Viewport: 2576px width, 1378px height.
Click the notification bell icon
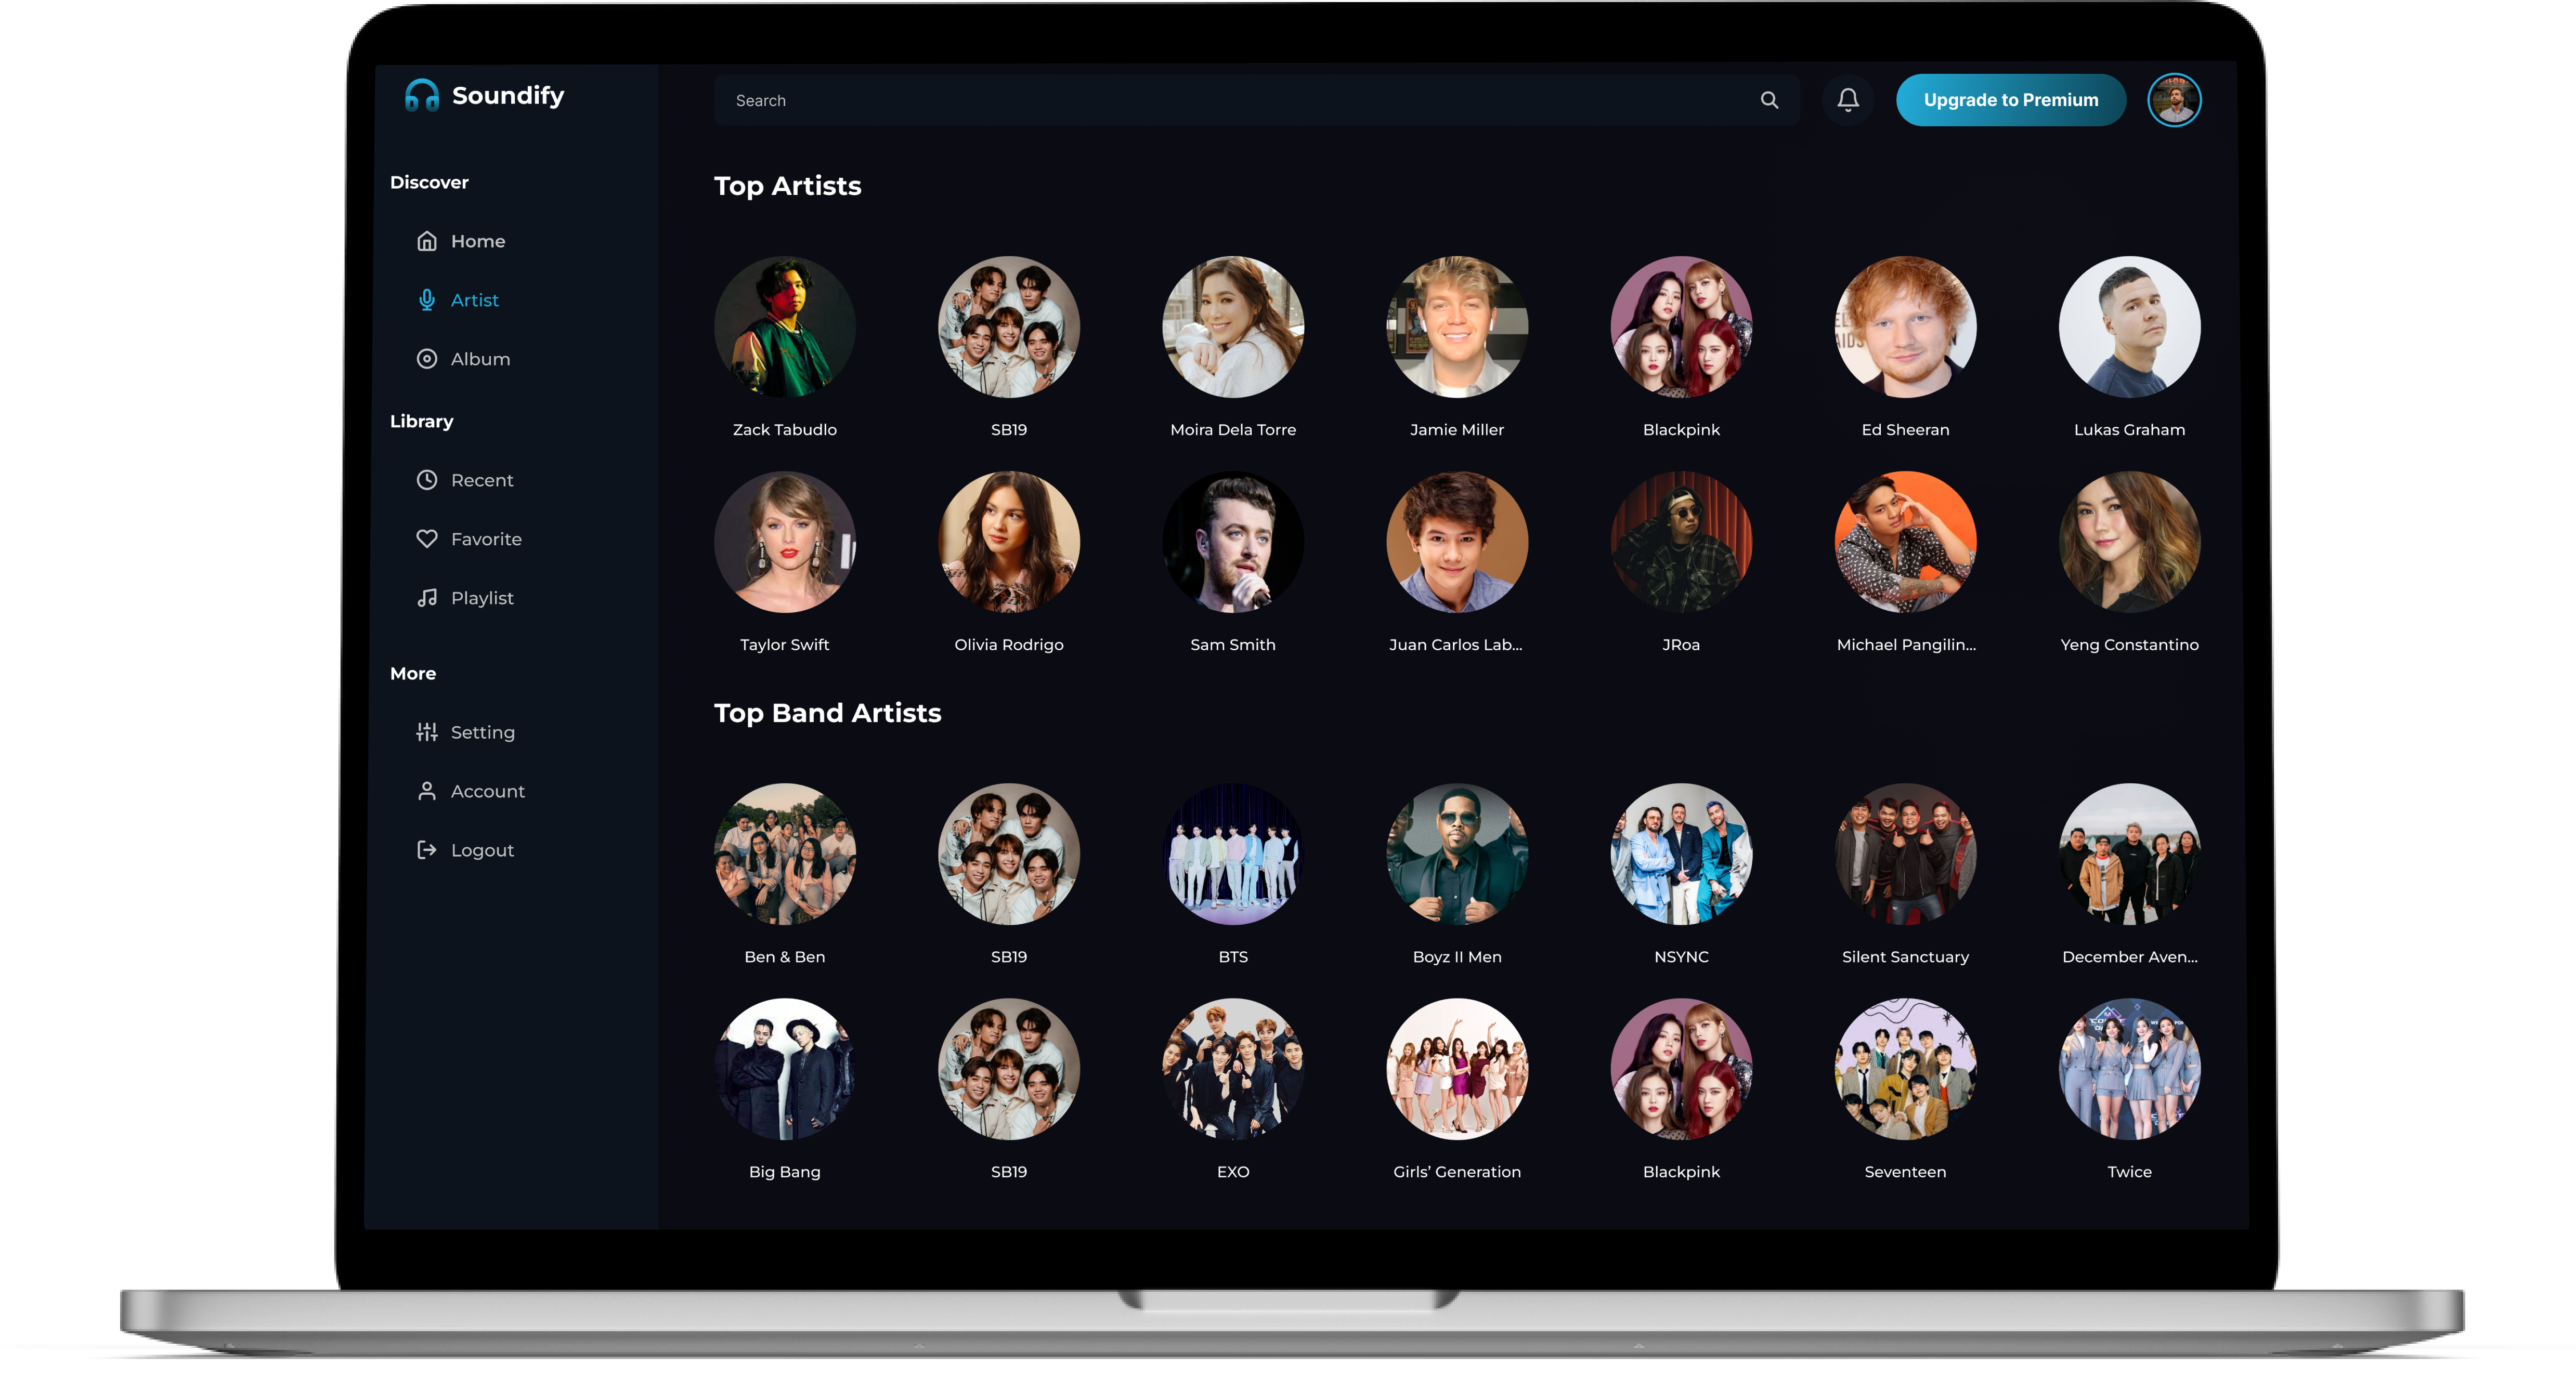tap(1849, 99)
